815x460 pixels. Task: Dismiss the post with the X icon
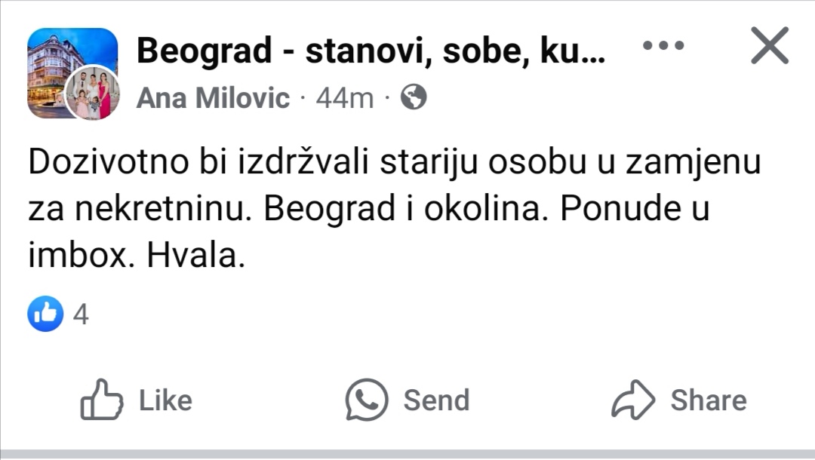pos(769,45)
